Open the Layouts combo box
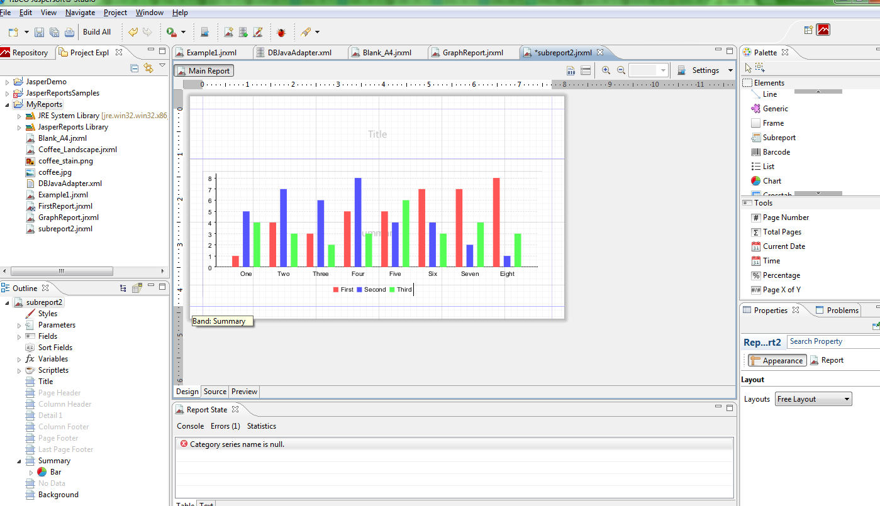The width and height of the screenshot is (880, 506). (x=814, y=399)
